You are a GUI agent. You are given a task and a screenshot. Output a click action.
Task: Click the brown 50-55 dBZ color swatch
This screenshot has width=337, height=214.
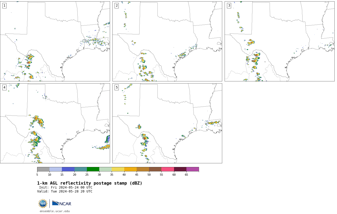pyautogui.click(x=155, y=169)
